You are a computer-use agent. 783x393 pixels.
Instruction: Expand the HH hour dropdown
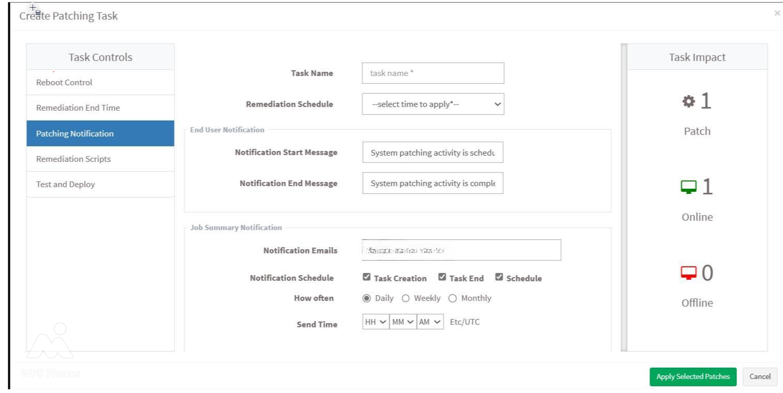click(376, 322)
